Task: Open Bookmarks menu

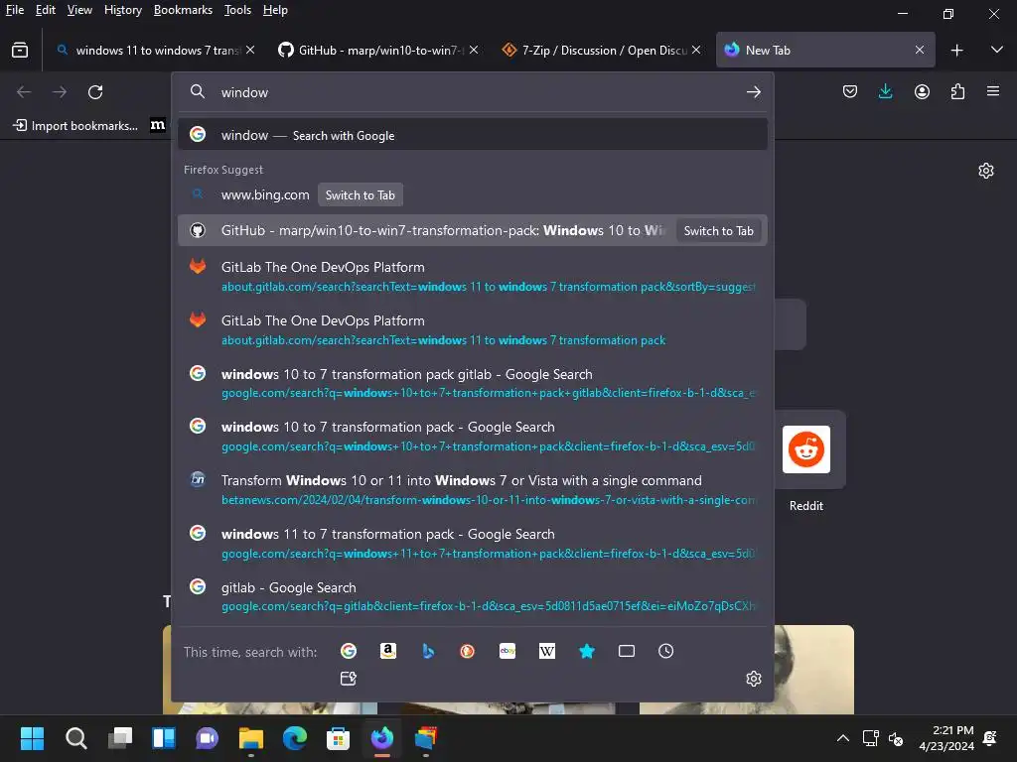Action: click(183, 10)
